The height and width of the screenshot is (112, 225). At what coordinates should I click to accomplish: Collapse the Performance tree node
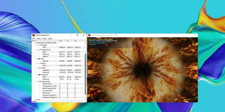pos(37,81)
